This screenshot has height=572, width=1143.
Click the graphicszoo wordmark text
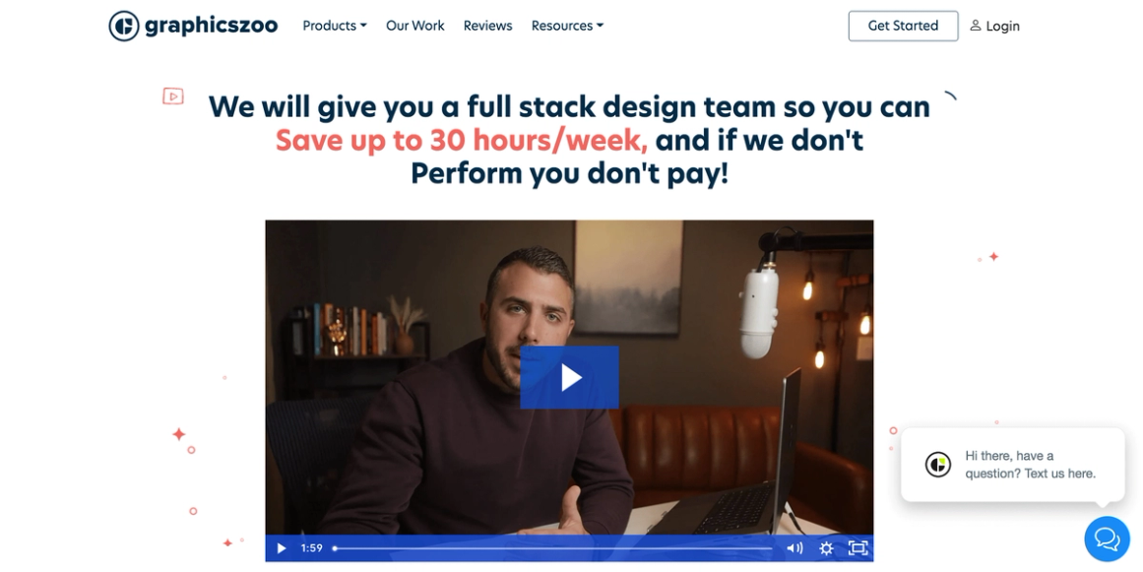pos(212,27)
